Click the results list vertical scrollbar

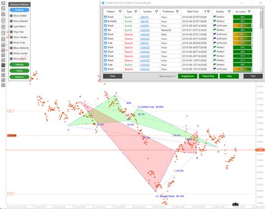point(261,40)
